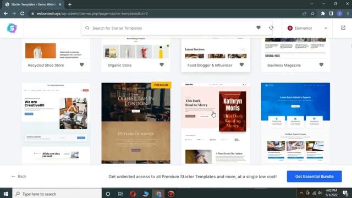Select the Kathryn Moris author template
This screenshot has width=352, height=198.
[216, 123]
